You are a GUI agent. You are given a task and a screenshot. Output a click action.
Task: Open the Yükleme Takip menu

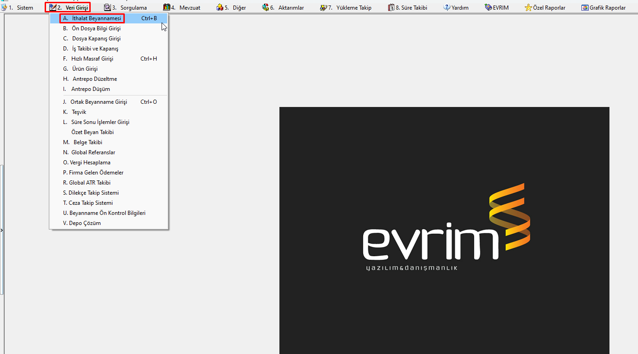350,8
